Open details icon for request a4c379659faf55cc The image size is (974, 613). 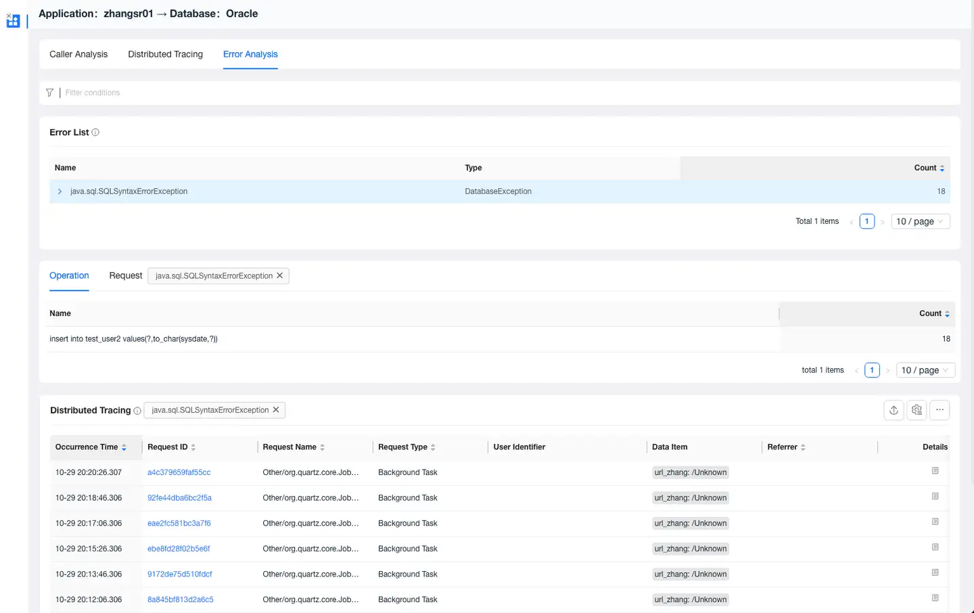click(x=935, y=471)
